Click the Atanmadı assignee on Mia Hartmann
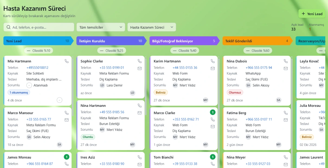328x168 pixels. pyautogui.click(x=37, y=85)
